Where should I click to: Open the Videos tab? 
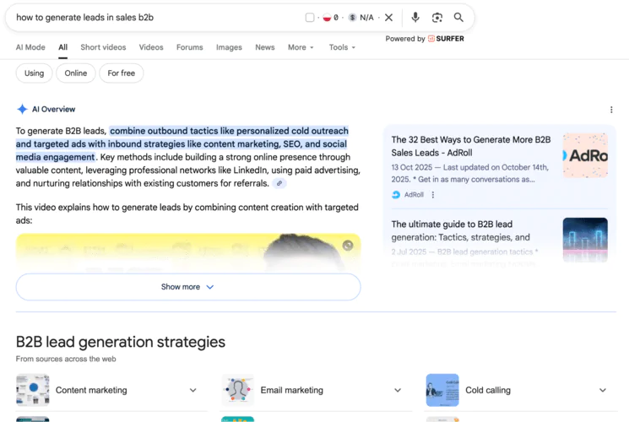click(151, 47)
